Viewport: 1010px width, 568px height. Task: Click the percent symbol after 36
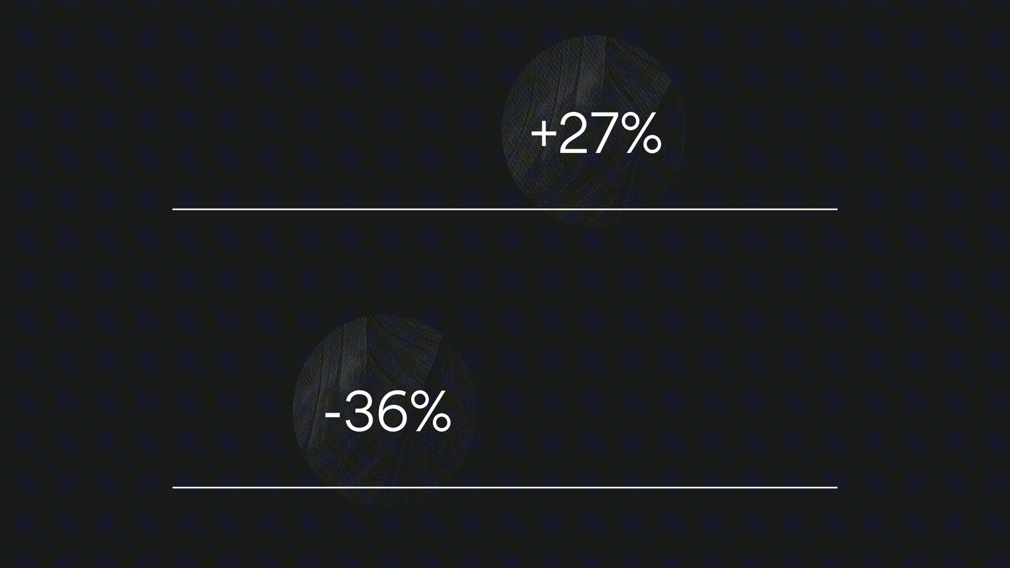pos(430,412)
